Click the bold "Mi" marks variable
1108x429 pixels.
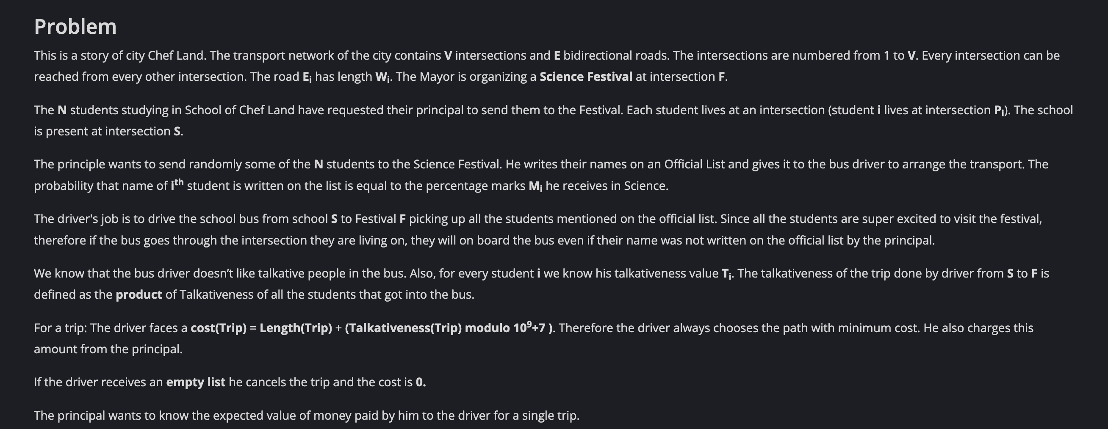pyautogui.click(x=535, y=186)
